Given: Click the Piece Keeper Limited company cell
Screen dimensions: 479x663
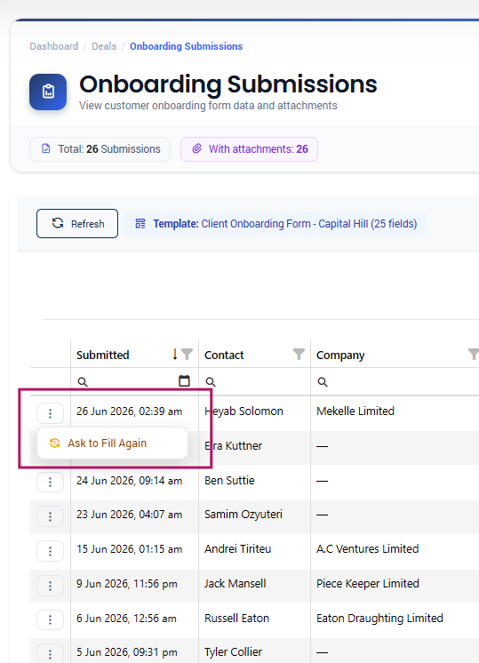Looking at the screenshot, I should [395, 584].
